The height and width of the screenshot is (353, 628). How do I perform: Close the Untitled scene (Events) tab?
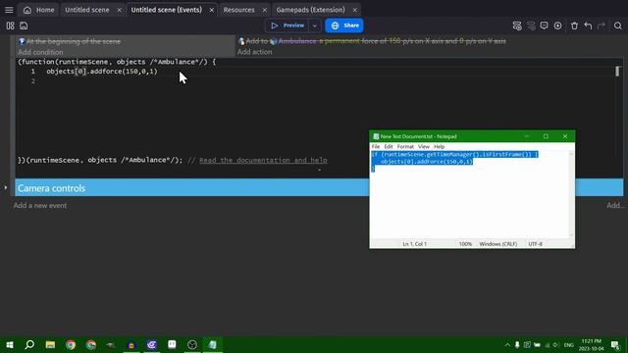(212, 10)
